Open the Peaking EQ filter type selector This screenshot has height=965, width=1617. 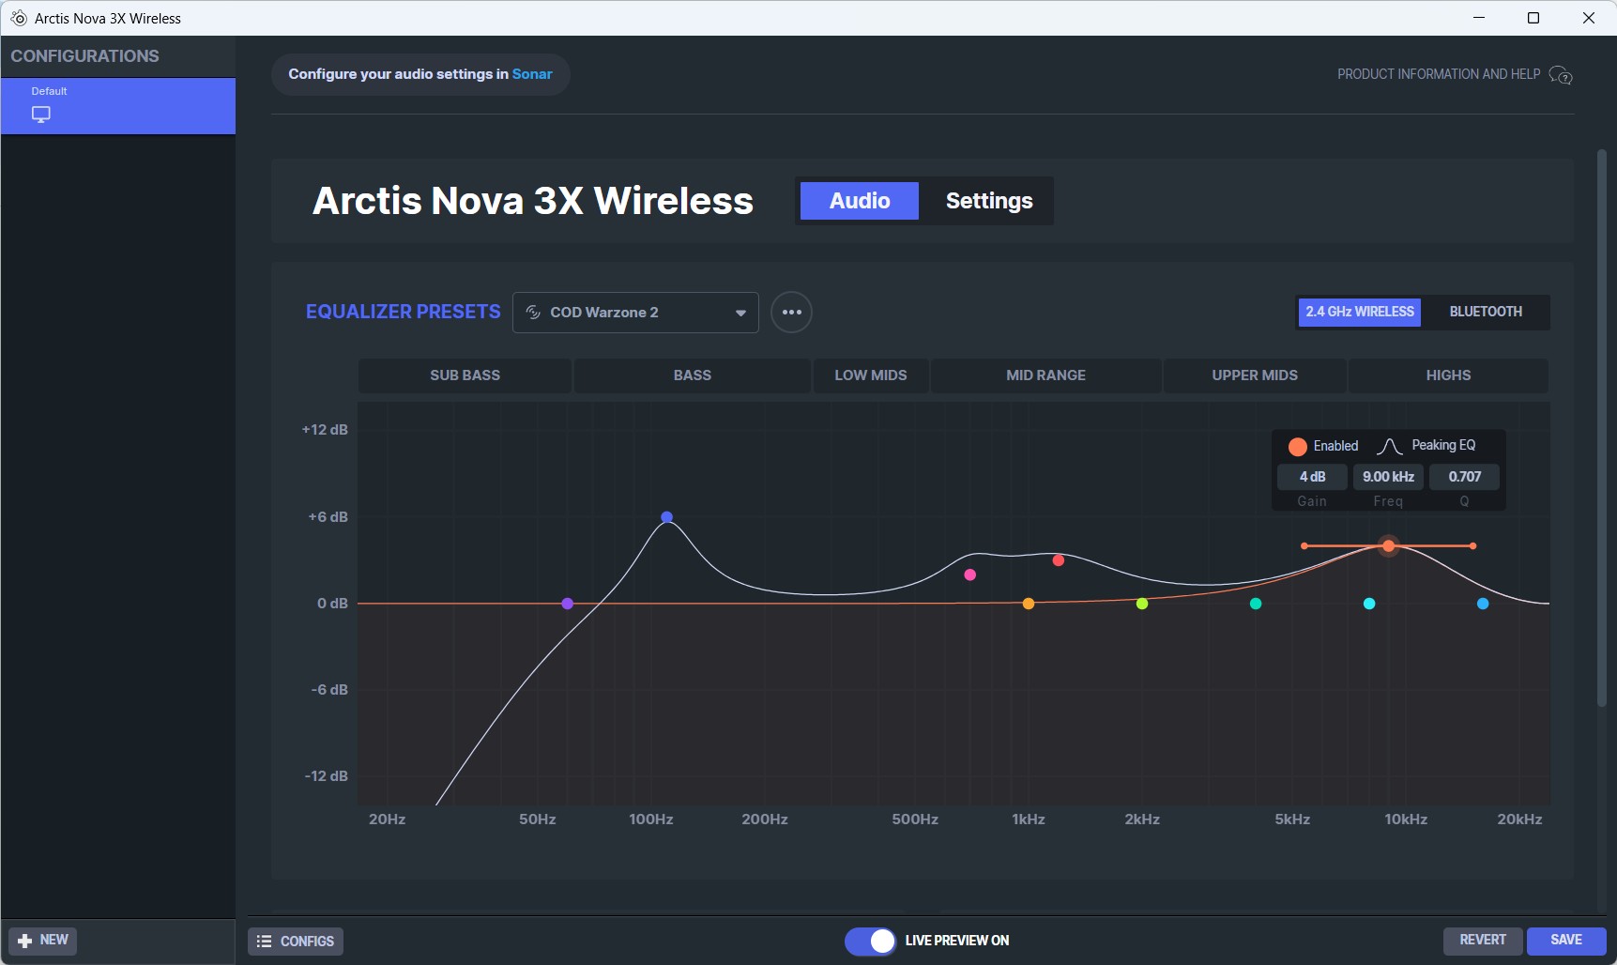1442,446
